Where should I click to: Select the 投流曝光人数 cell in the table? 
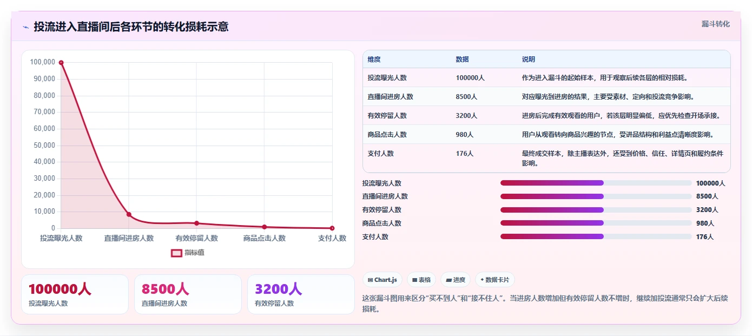click(387, 78)
